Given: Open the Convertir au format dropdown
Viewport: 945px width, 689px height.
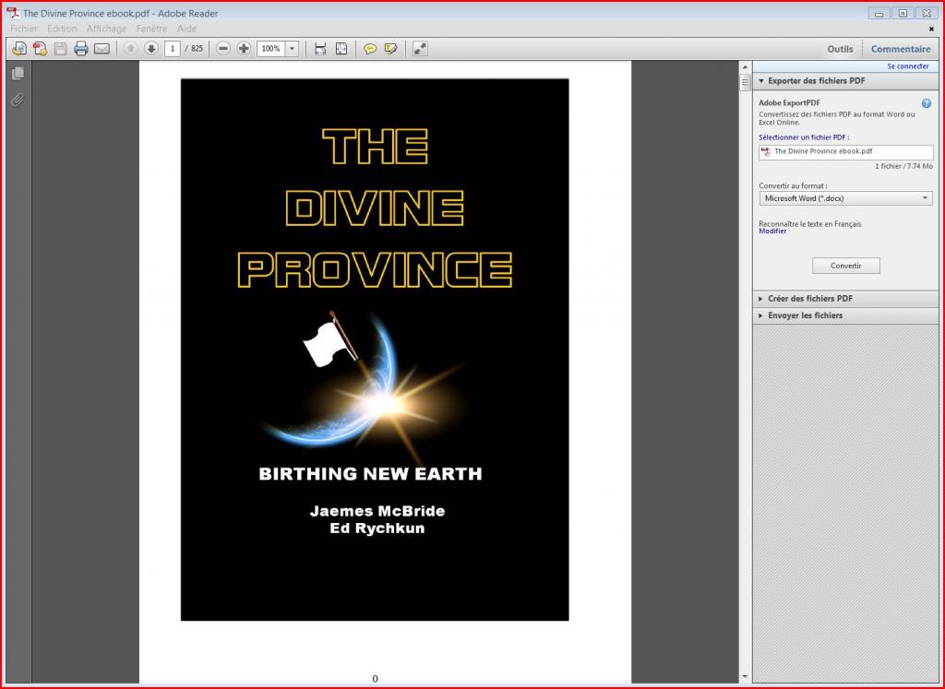Looking at the screenshot, I should point(845,198).
